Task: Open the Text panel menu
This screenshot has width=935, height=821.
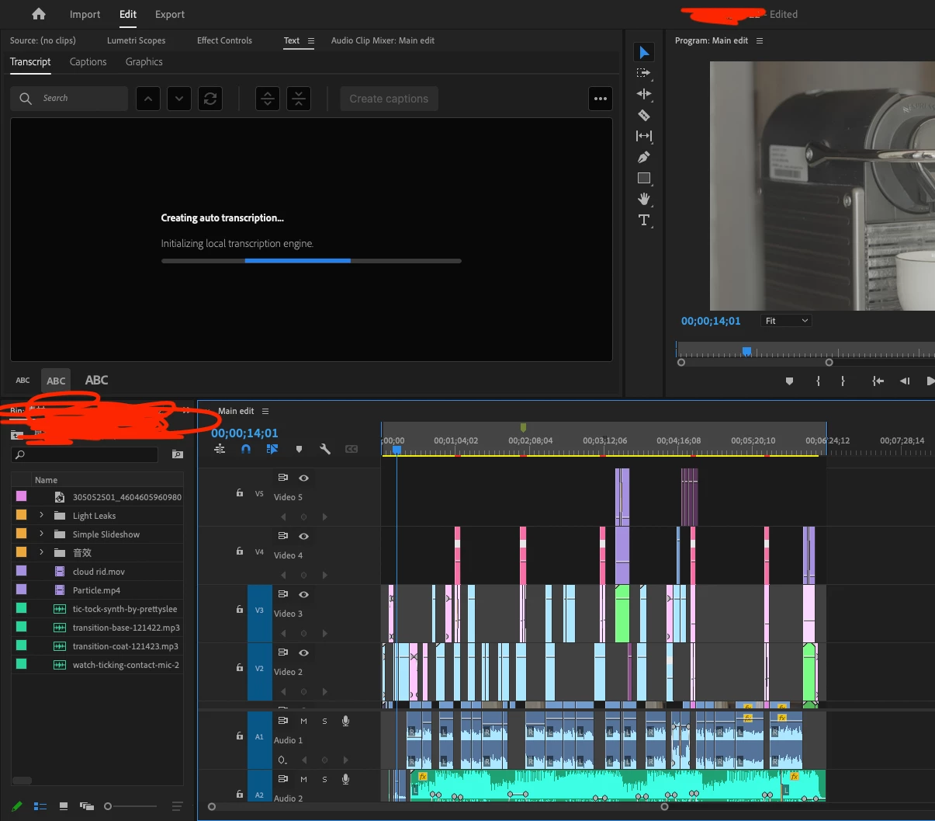Action: click(311, 40)
